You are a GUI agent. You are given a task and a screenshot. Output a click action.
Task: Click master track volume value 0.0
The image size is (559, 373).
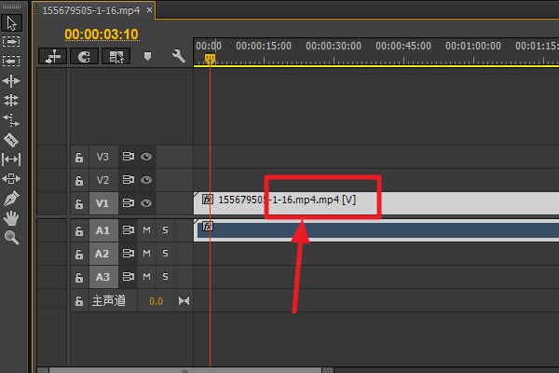click(157, 301)
